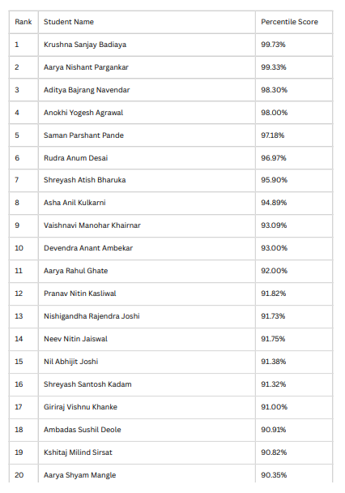345x493 pixels.
Task: Select Pranav Nitin Kasliwal entry
Action: [80, 294]
